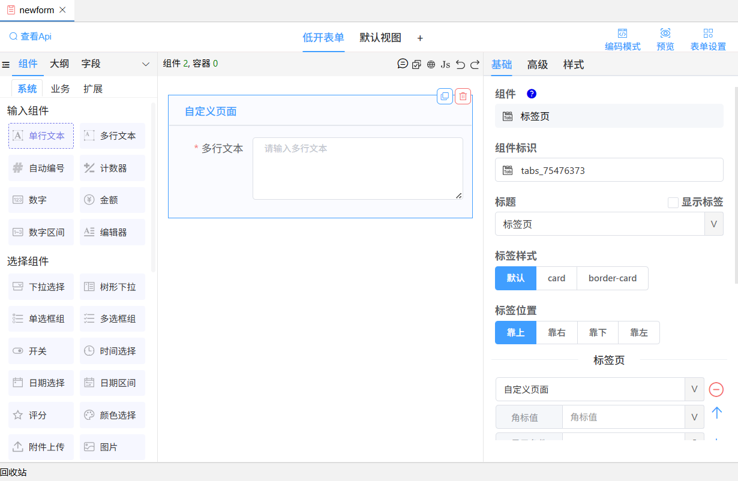This screenshot has height=481, width=738.
Task: Open the 角标值 dropdown arrow
Action: 694,417
